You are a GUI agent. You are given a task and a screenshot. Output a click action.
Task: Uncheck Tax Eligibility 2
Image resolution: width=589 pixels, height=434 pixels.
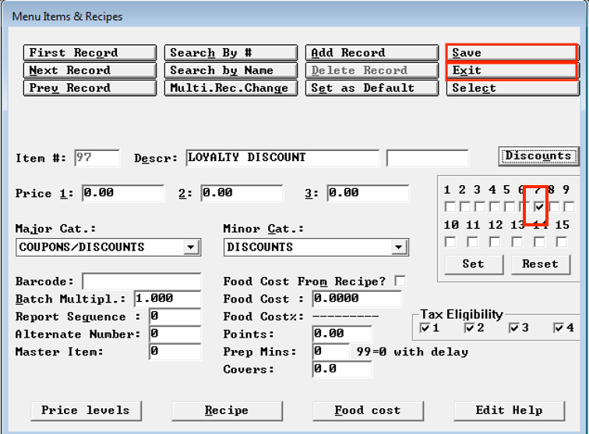469,328
